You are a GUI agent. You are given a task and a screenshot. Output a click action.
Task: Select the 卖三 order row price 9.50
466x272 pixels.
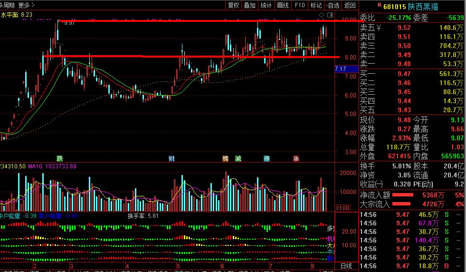point(404,46)
